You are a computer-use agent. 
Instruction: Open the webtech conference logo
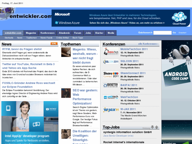click(x=111, y=97)
